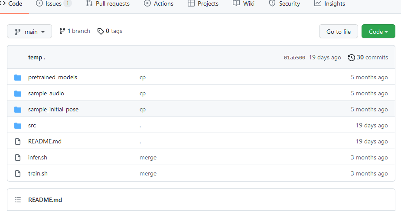
Task: Click the branch icon beside 1 branch
Action: [x=62, y=31]
